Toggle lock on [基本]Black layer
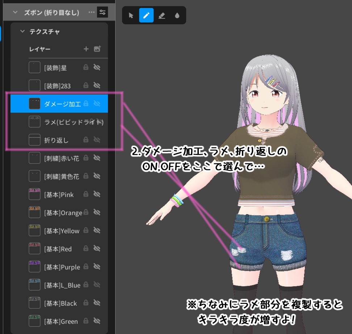352x334 pixels. (x=86, y=303)
